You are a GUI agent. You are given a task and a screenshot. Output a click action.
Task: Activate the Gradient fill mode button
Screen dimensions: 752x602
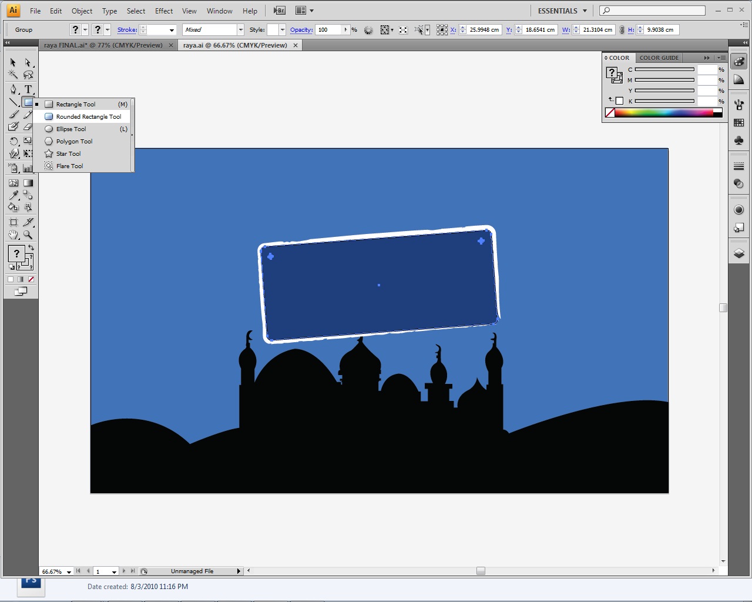21,279
